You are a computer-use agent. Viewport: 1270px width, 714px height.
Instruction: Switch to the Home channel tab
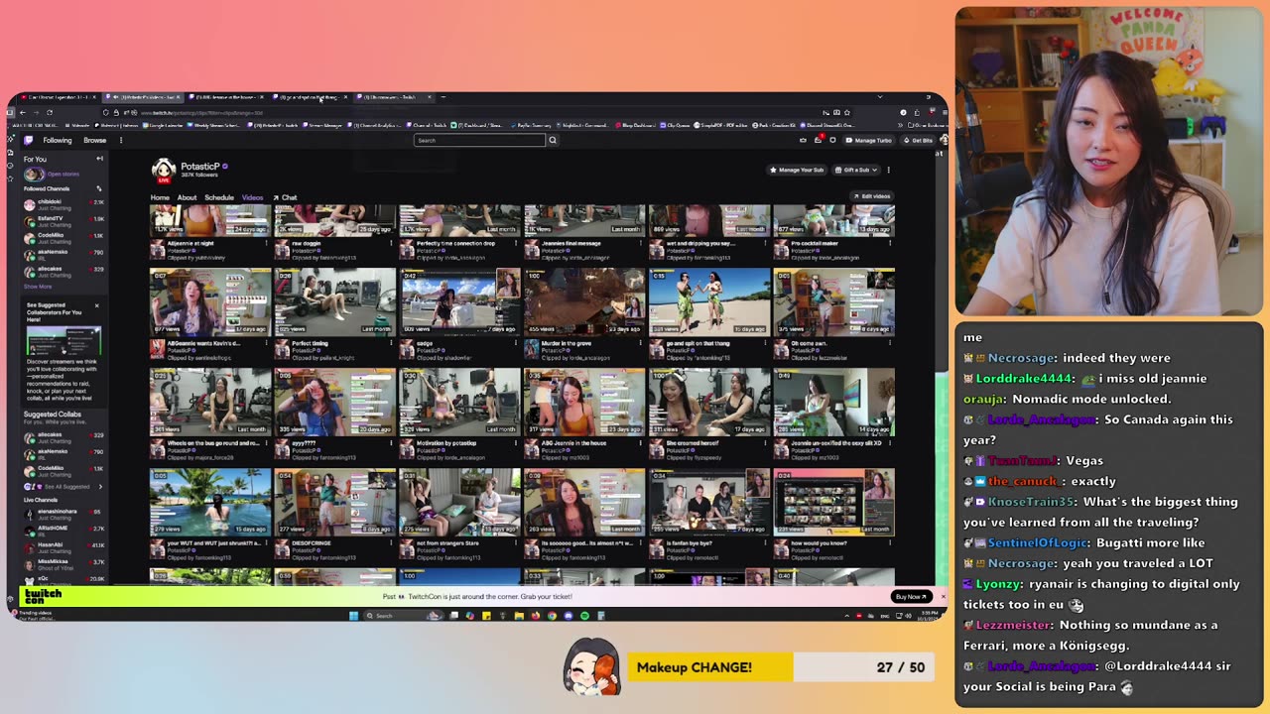[x=160, y=197]
